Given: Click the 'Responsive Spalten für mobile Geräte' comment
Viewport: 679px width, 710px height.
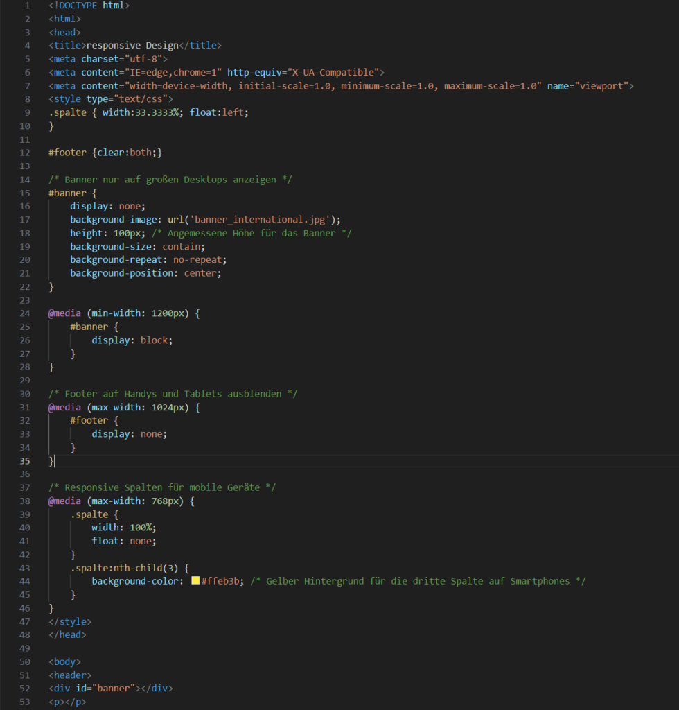Looking at the screenshot, I should tap(161, 487).
